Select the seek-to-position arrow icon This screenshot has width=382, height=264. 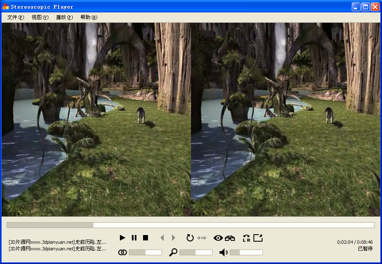click(x=202, y=238)
